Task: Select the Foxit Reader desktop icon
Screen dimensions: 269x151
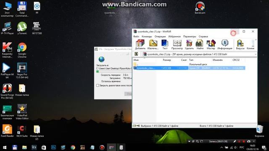Action: tap(7, 131)
